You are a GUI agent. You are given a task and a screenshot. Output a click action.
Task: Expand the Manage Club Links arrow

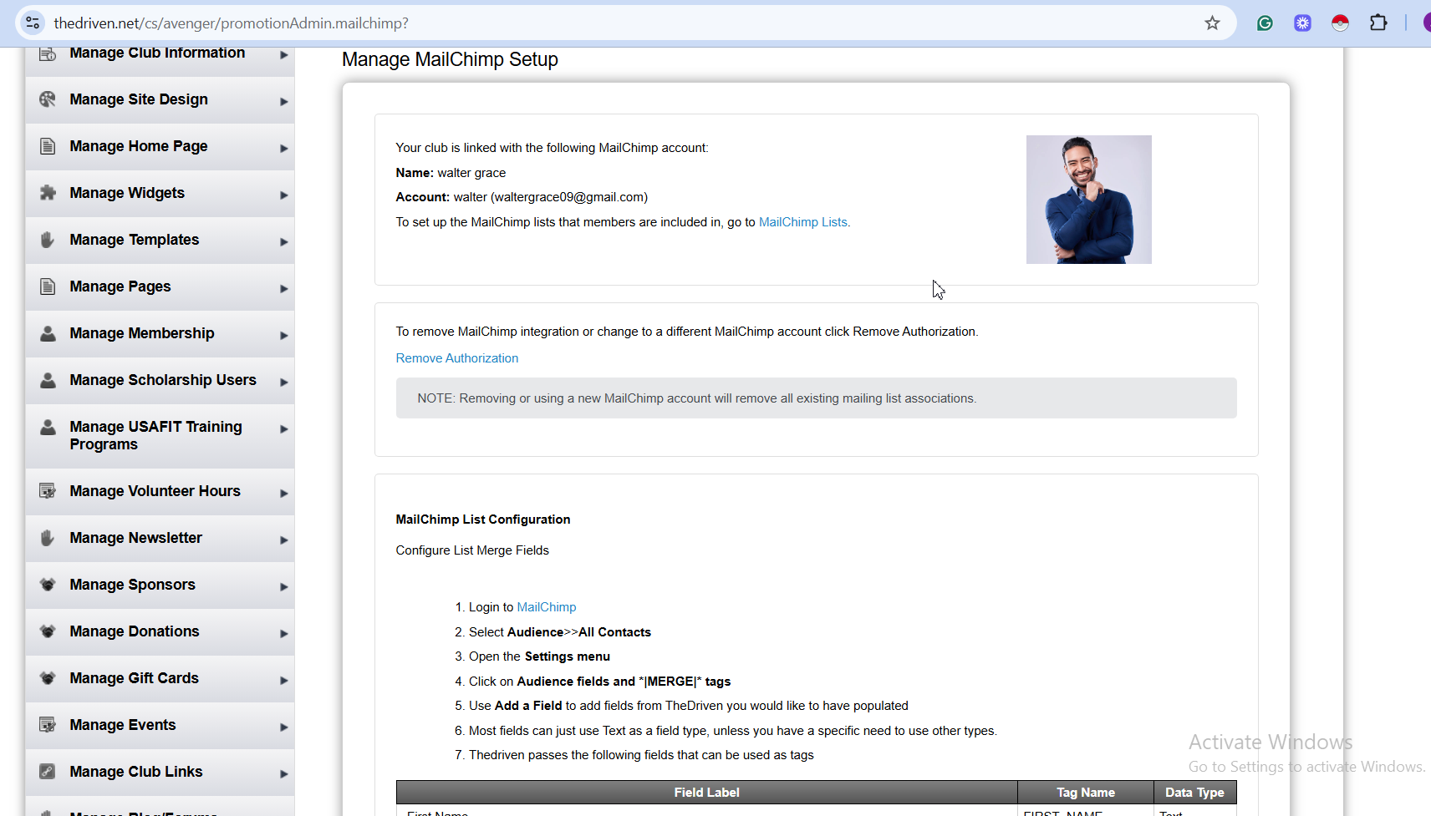click(x=284, y=774)
